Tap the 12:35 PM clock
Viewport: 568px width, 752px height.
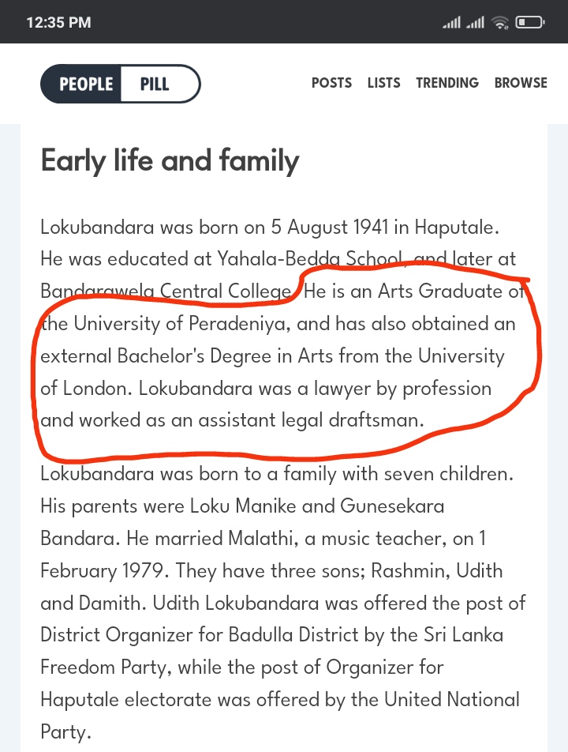(58, 23)
